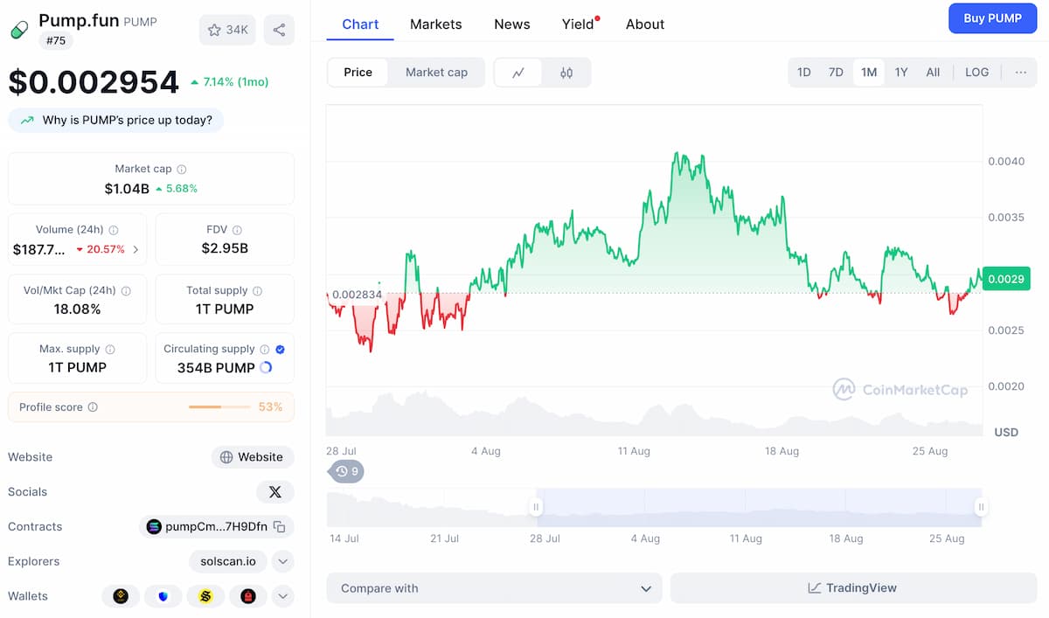Set chart range to 1D

click(x=804, y=73)
